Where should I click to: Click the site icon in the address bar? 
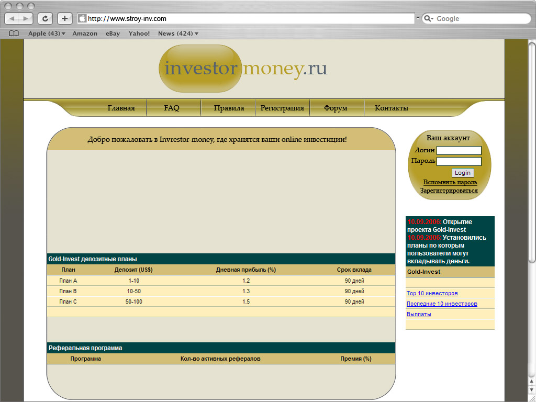tap(82, 18)
